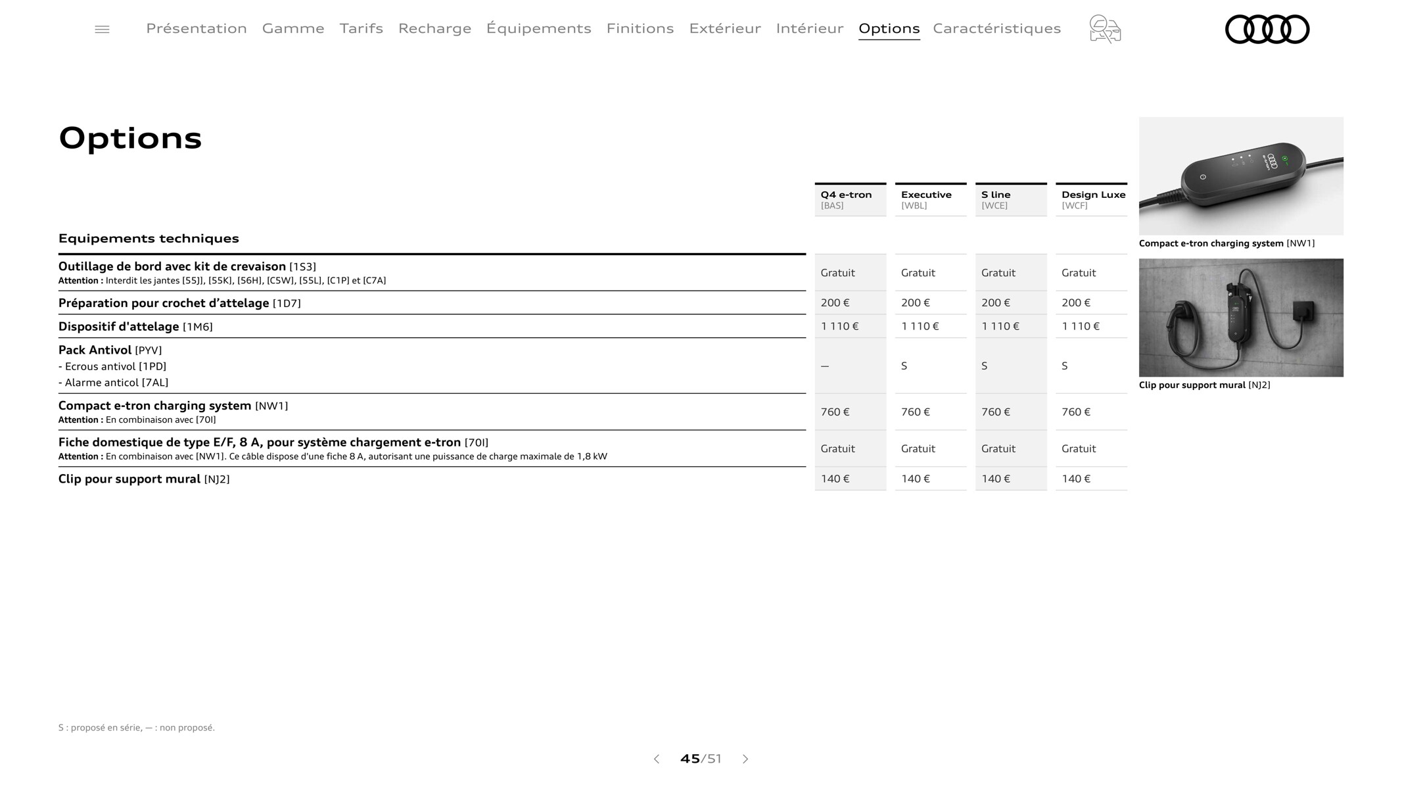Select Outillage de bord avec kit de crevaison row
Image resolution: width=1402 pixels, height=789 pixels.
pyautogui.click(x=432, y=273)
